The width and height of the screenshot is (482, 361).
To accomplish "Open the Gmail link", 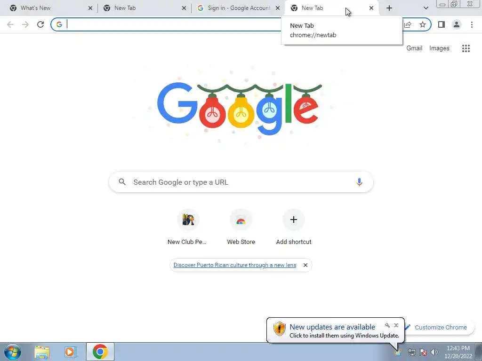I will coord(414,48).
